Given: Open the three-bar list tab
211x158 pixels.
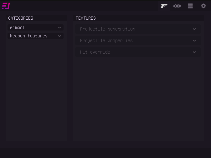Looking at the screenshot, I should pyautogui.click(x=190, y=6).
